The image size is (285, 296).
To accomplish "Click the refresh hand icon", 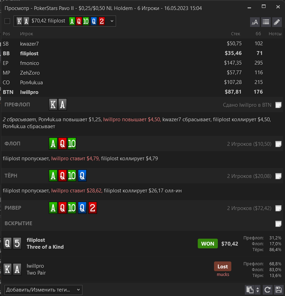I will tap(267, 290).
